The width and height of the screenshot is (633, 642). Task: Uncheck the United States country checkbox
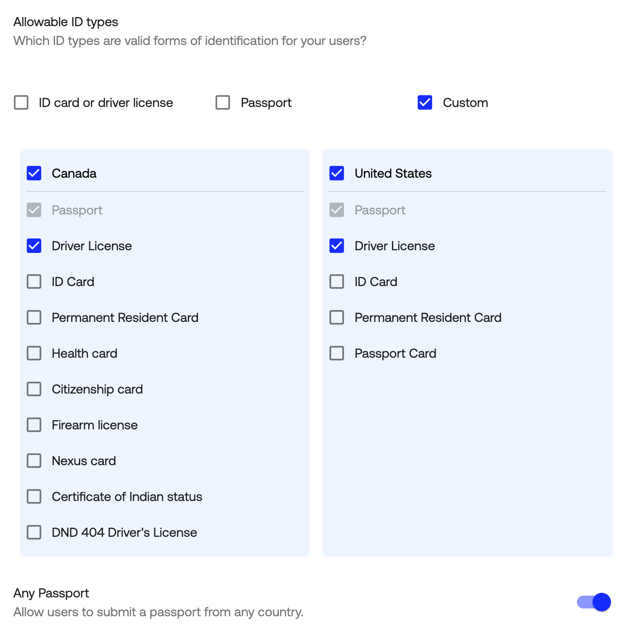(x=337, y=173)
